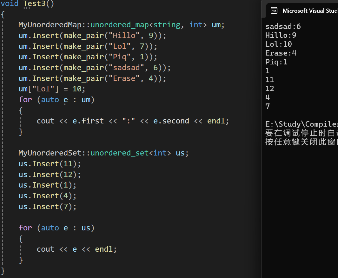
Task: Place cursor on us.Insert(7) line
Action: (48, 207)
